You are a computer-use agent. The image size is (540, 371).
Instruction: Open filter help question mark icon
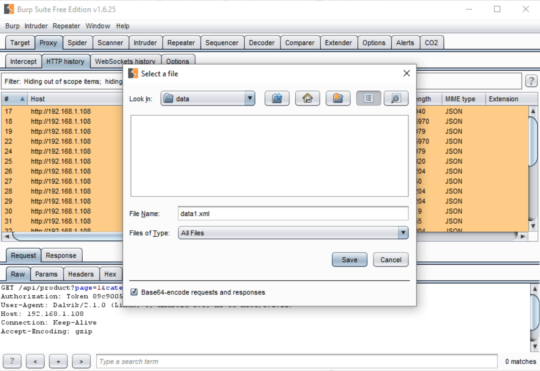click(531, 81)
